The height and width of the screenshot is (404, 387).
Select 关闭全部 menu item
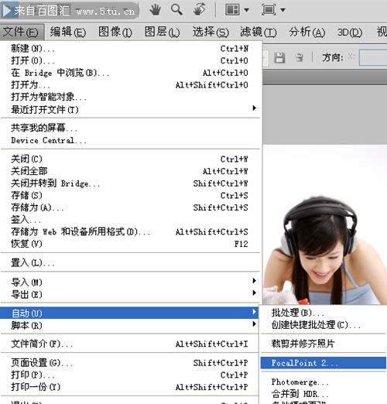(x=130, y=171)
